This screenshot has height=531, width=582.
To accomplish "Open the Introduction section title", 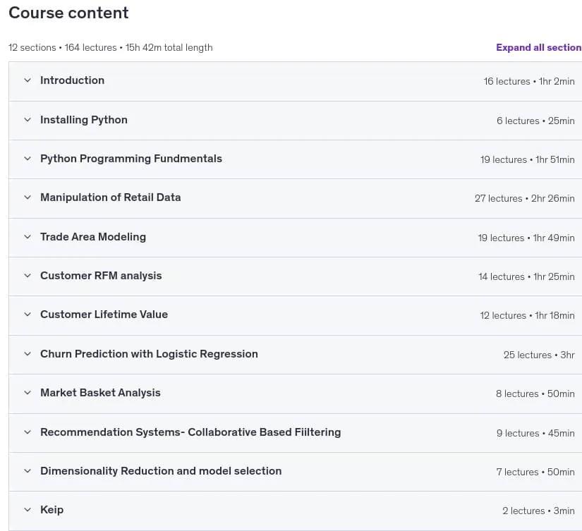I will click(x=73, y=80).
